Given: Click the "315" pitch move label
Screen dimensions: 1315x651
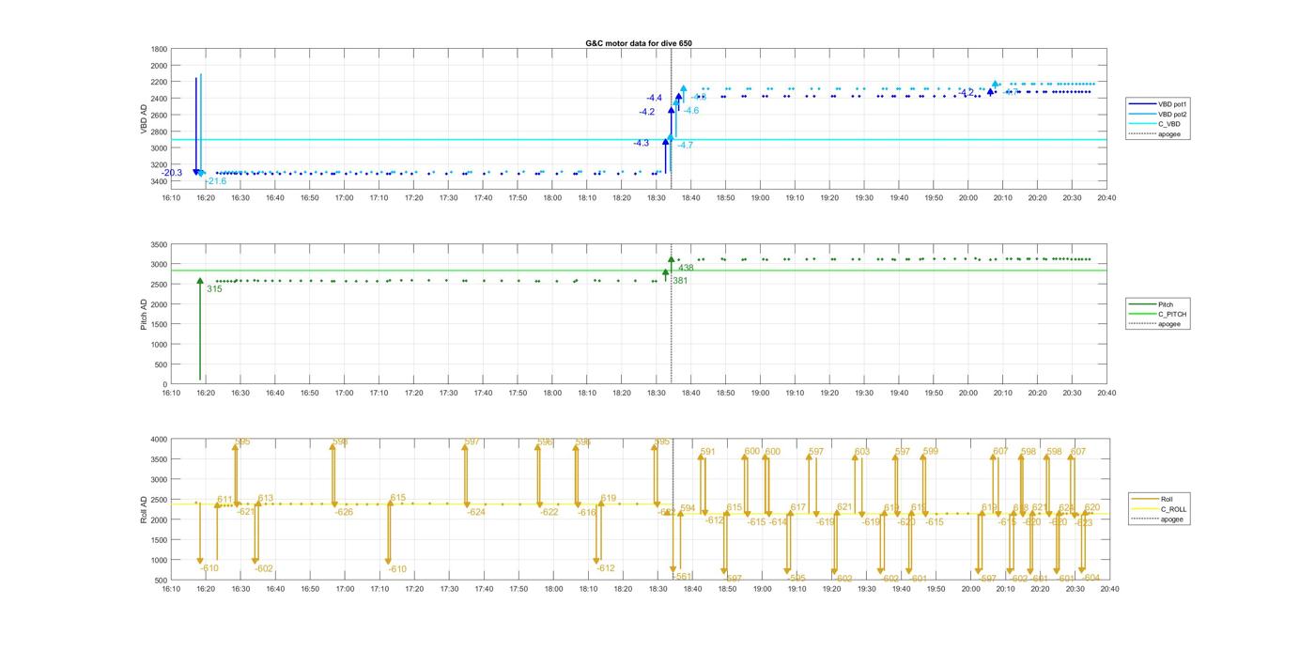Looking at the screenshot, I should pyautogui.click(x=214, y=289).
